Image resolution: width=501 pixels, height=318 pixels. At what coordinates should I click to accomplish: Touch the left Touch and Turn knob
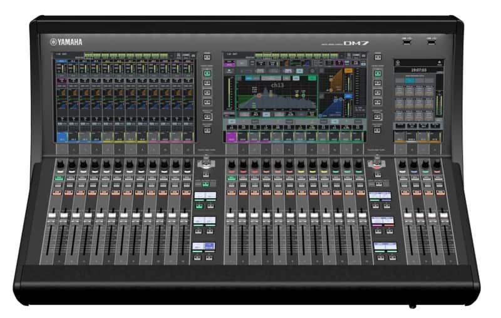coord(206,162)
